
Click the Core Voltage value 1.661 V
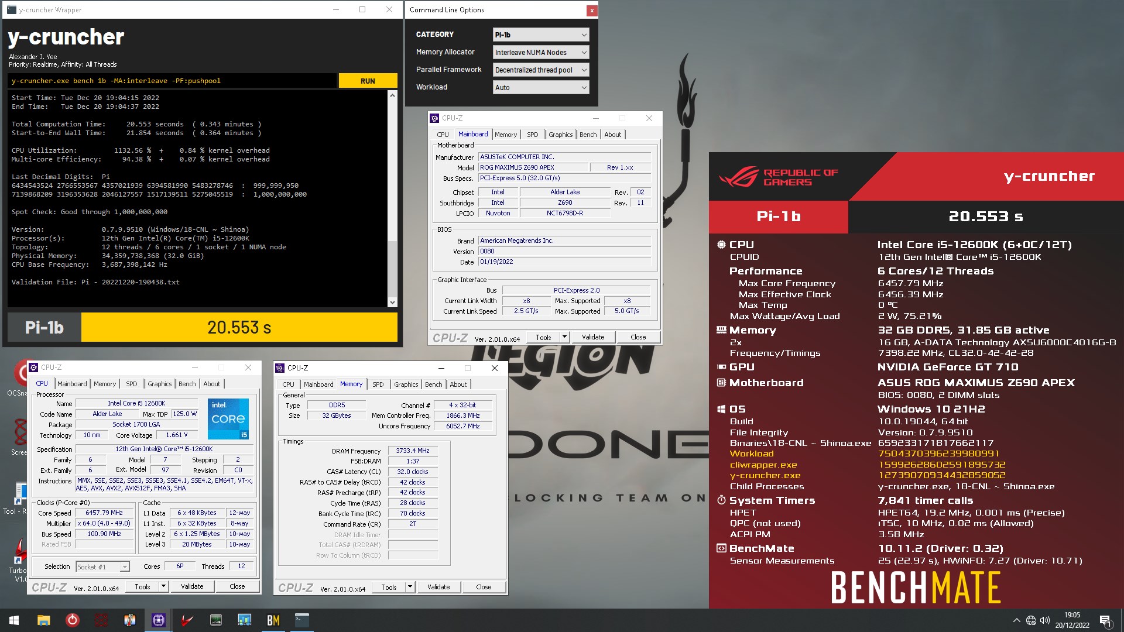click(x=177, y=435)
